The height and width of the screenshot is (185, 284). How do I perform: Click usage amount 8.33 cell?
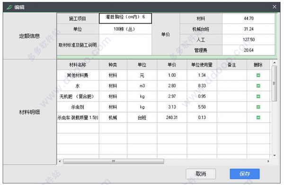202,86
